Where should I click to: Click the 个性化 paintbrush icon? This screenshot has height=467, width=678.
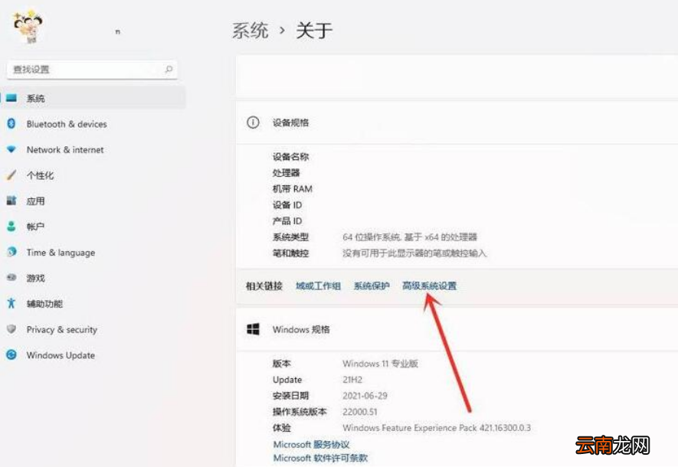(11, 175)
